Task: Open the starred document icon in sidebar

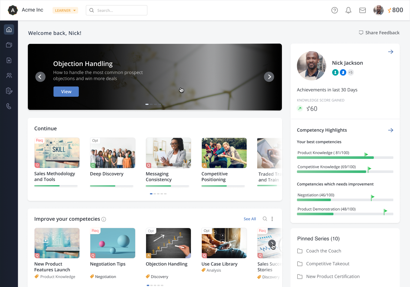Action: click(x=9, y=60)
